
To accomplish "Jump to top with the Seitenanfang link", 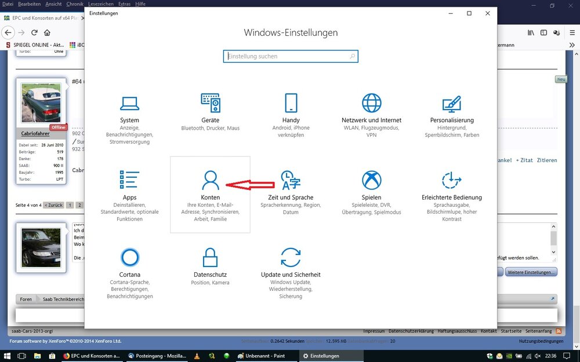I will click(538, 331).
